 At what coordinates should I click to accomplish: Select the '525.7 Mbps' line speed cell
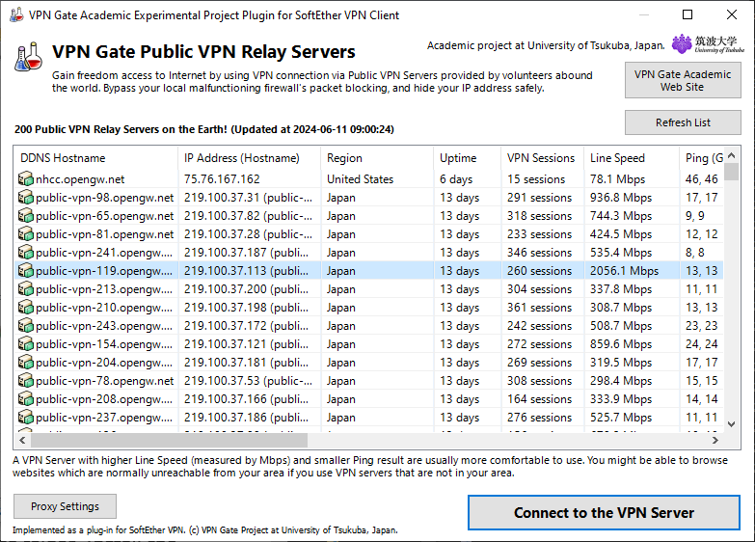tap(621, 418)
